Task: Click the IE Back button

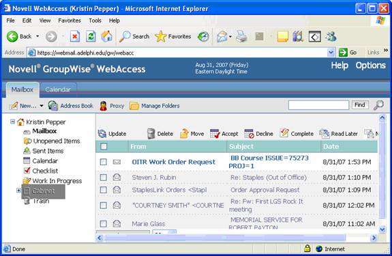Action: pos(19,37)
